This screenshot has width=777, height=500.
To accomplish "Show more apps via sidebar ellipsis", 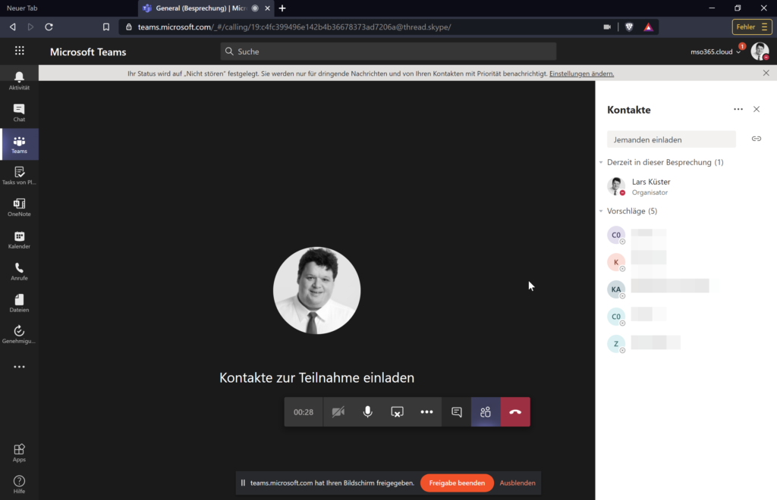I will coord(19,367).
